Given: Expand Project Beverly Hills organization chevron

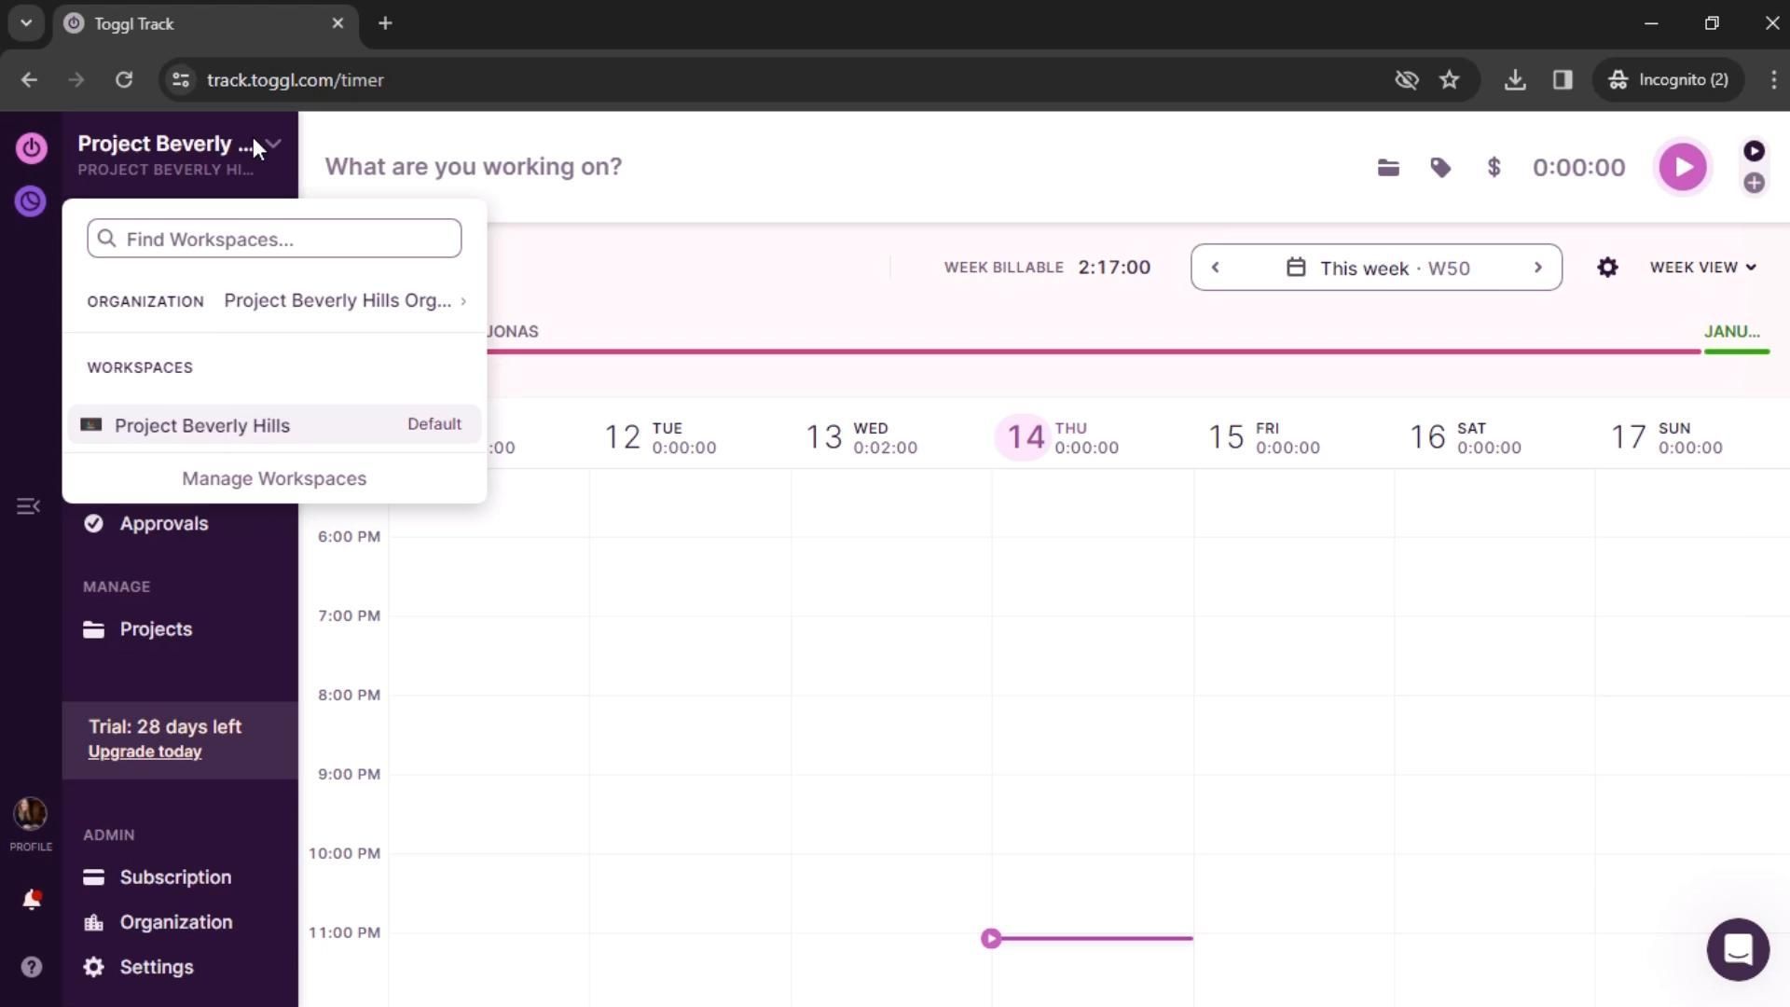Looking at the screenshot, I should (x=463, y=301).
